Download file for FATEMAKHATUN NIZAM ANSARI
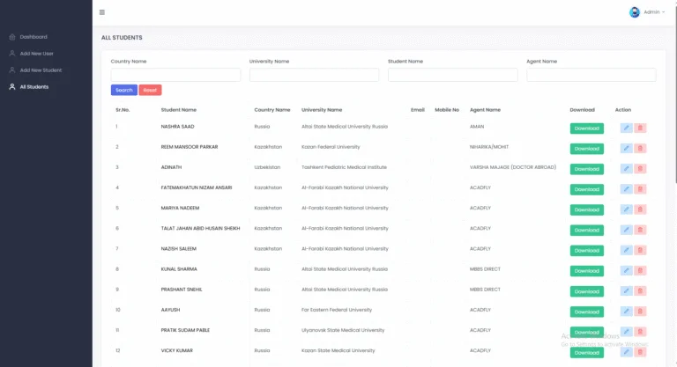The width and height of the screenshot is (677, 367). [587, 189]
